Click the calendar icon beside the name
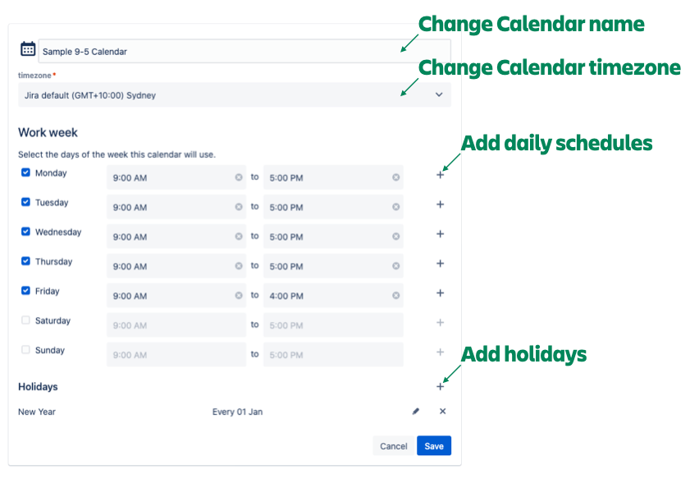The height and width of the screenshot is (479, 690). tap(28, 49)
